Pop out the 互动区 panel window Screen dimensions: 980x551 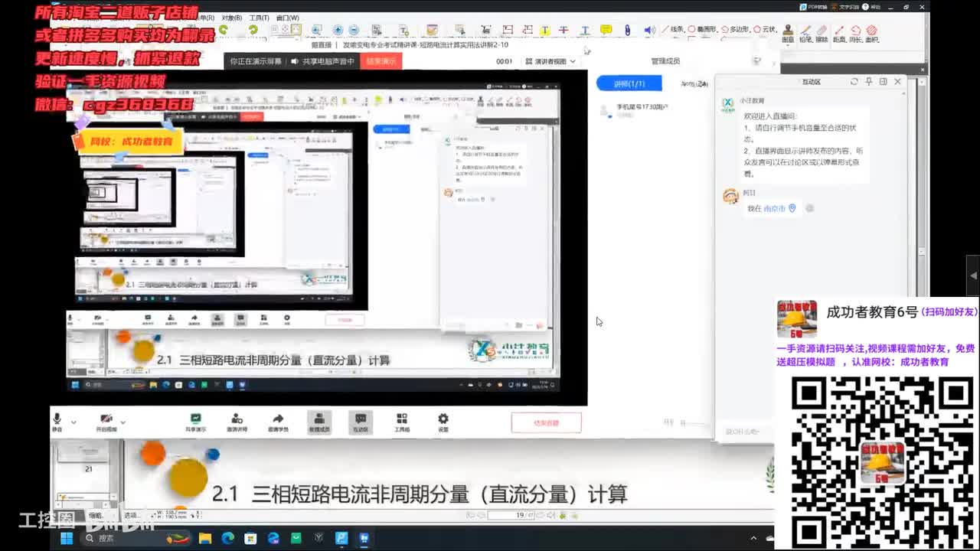(x=883, y=81)
